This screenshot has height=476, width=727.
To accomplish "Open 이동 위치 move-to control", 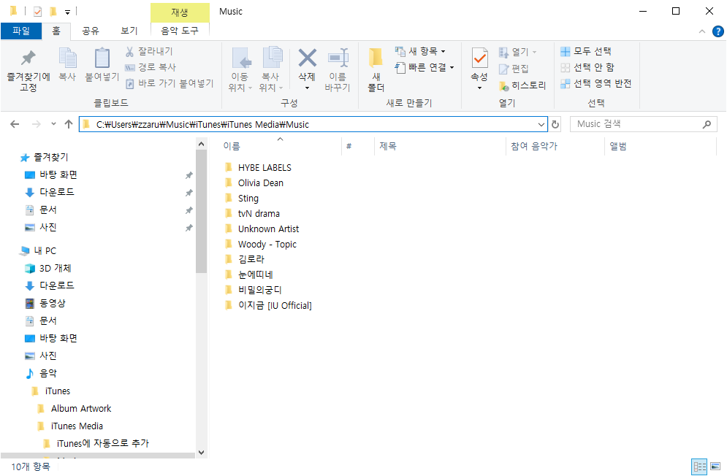I will (240, 69).
